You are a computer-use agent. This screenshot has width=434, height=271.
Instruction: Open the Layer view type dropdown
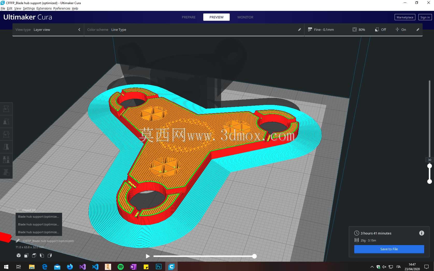tap(42, 30)
